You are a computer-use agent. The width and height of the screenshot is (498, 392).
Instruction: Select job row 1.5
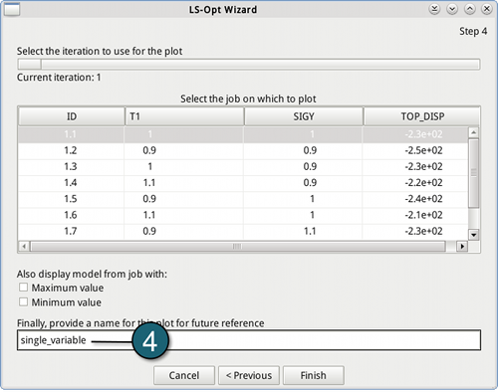(243, 199)
